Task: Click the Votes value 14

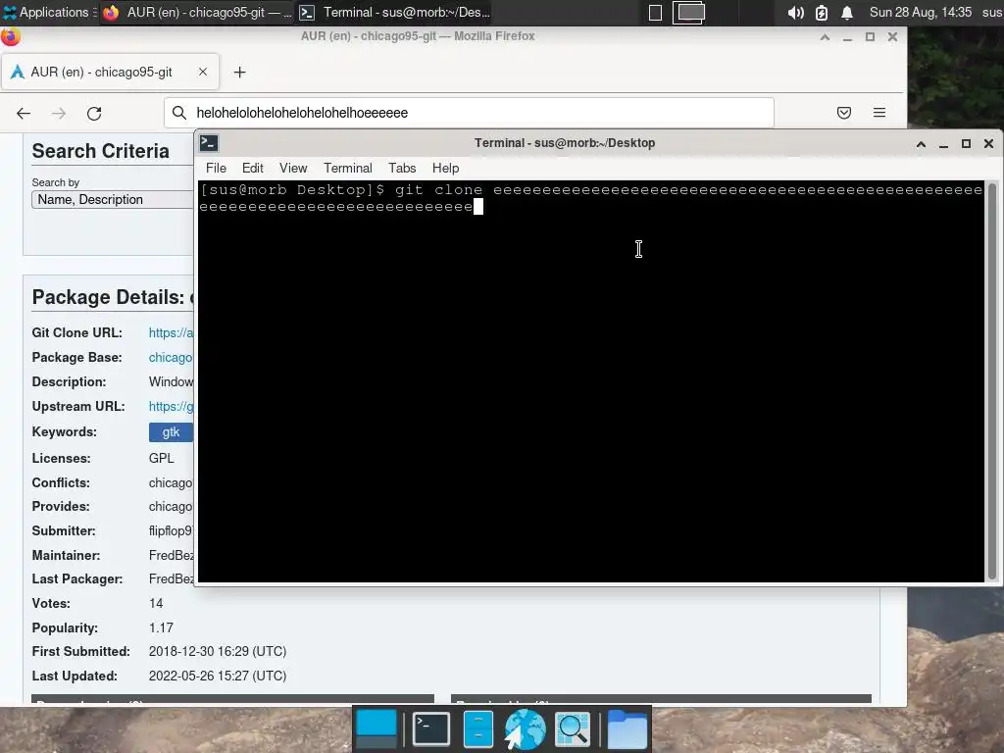Action: (156, 604)
